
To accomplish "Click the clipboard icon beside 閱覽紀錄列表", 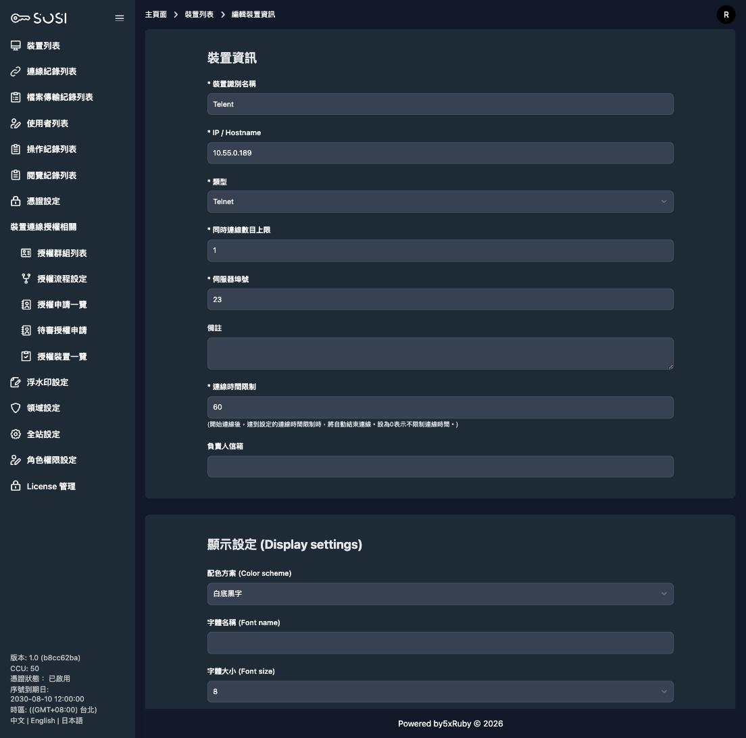I will tap(16, 175).
